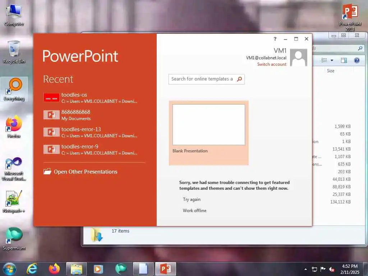Image resolution: width=368 pixels, height=276 pixels.
Task: Select the Notepad++ desktop shortcut
Action: 14,201
